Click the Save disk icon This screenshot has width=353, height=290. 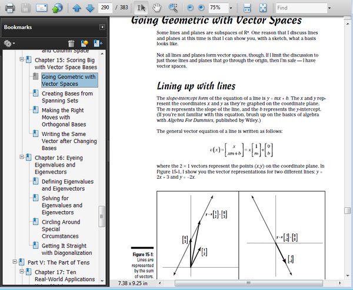click(26, 8)
